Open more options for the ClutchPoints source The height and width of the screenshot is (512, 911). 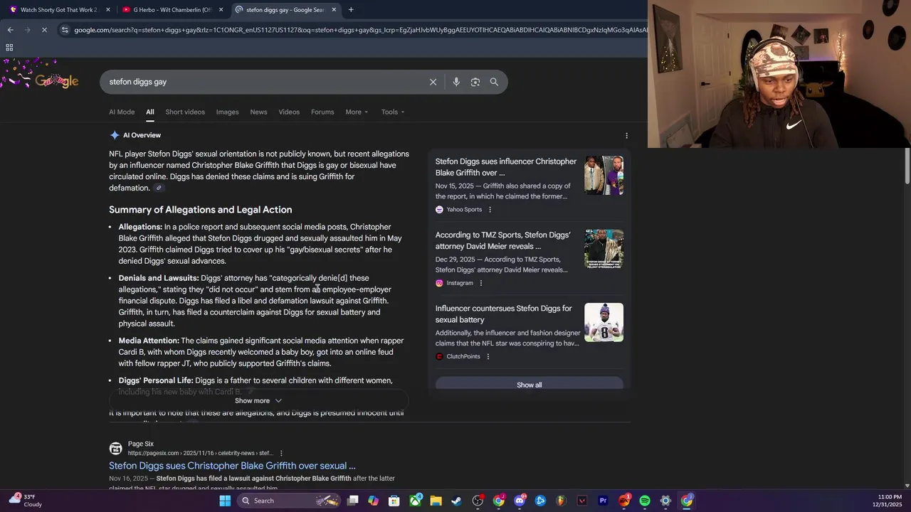tap(488, 356)
